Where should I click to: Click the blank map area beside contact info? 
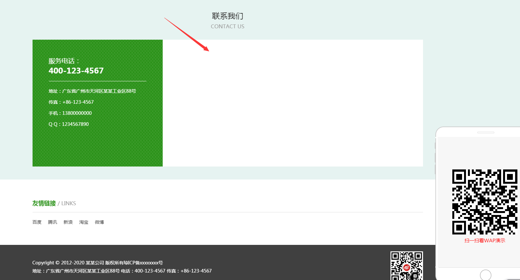293,103
